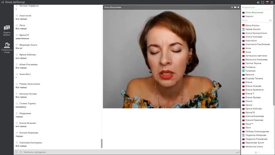This screenshot has width=275, height=155.
Task: Select guest 'Головина' in list
Action: click(x=250, y=67)
